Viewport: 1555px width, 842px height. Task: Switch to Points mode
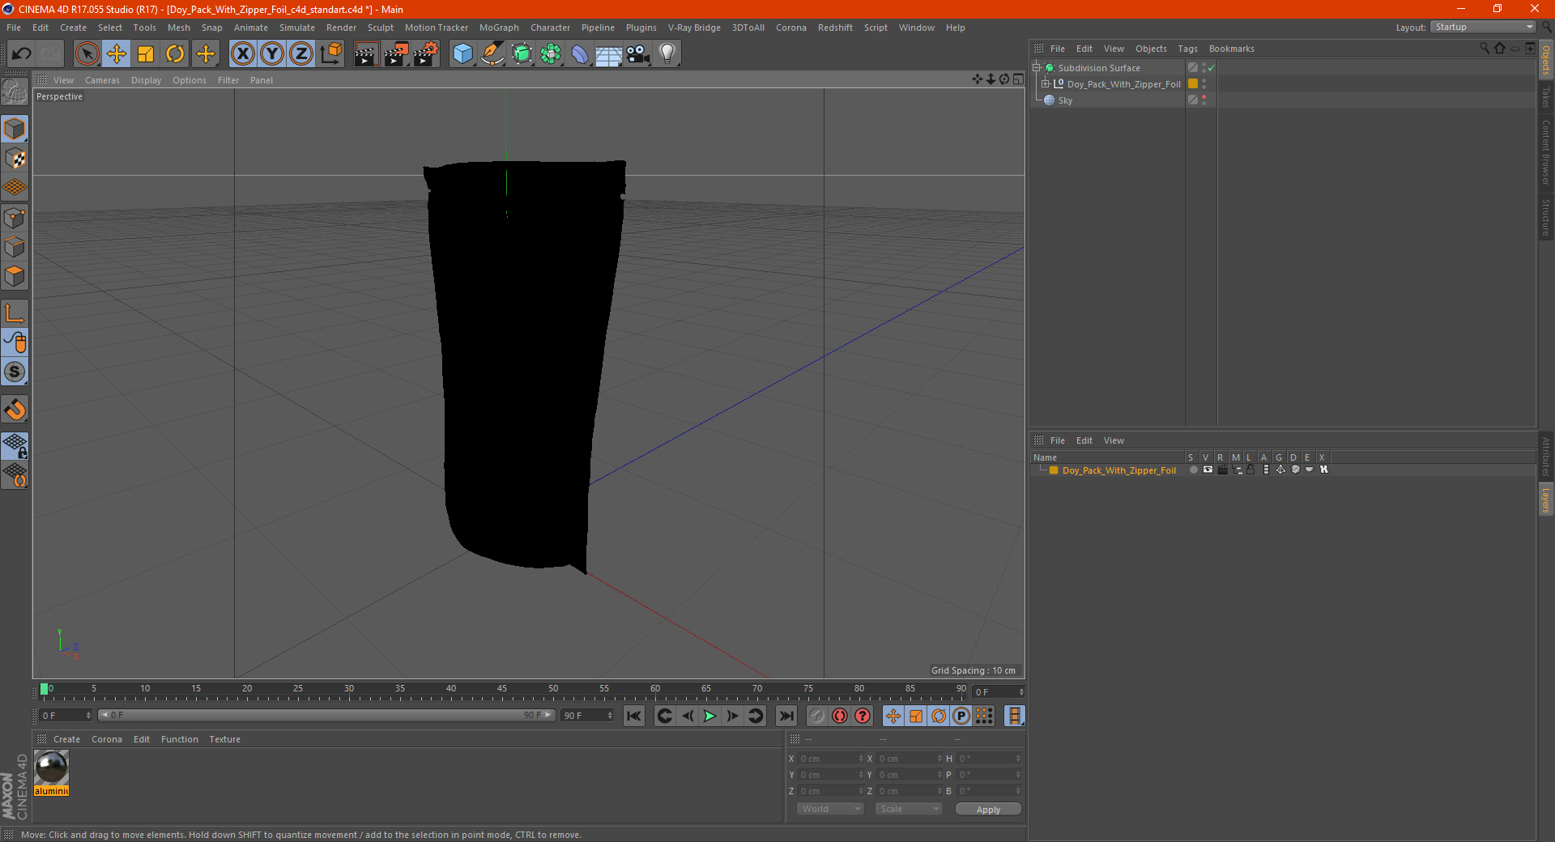coord(15,218)
